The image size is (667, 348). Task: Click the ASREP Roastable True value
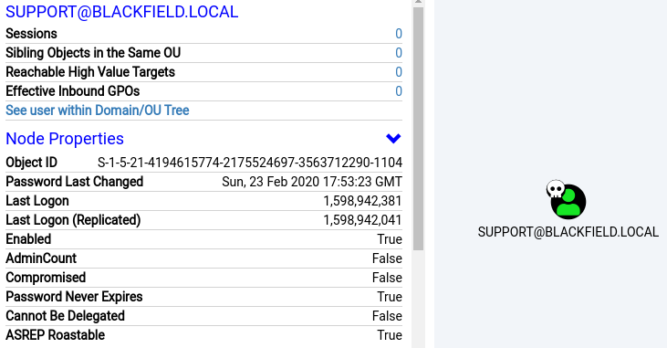click(x=390, y=335)
